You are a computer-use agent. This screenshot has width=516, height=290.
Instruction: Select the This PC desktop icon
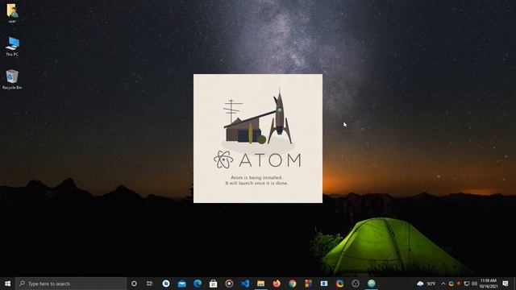pos(12,47)
